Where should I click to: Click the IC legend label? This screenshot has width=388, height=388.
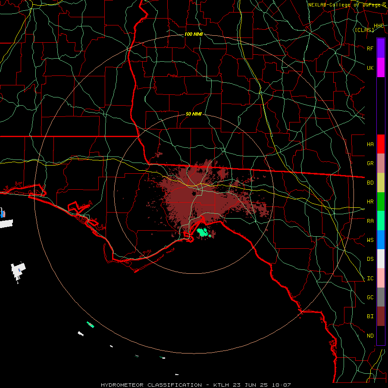coord(370,278)
